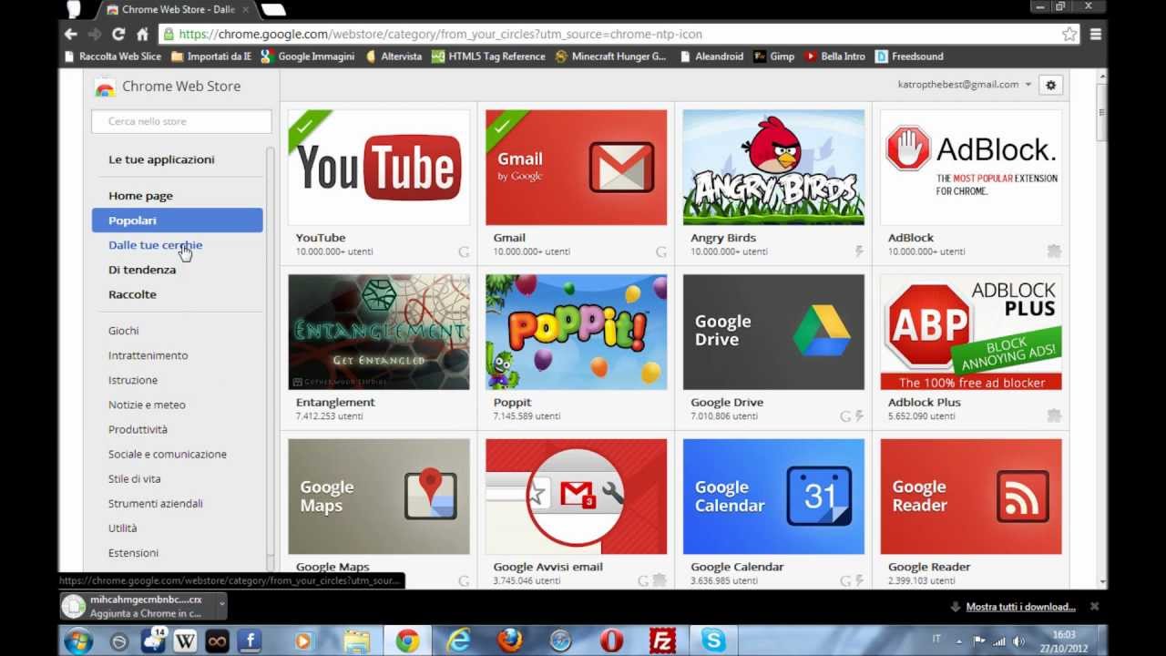1166x656 pixels.
Task: Open the YouTube app thumbnail
Action: [379, 168]
